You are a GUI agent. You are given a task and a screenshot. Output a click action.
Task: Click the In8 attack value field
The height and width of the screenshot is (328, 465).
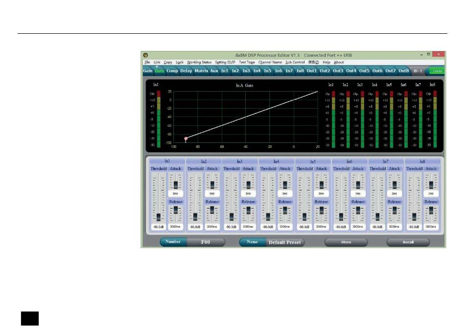pyautogui.click(x=431, y=193)
